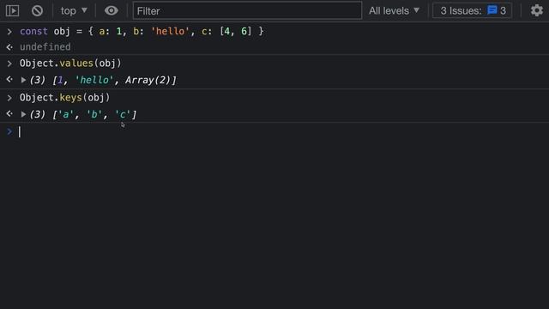
Task: Click the 'hello' string in values output
Action: [x=94, y=80]
